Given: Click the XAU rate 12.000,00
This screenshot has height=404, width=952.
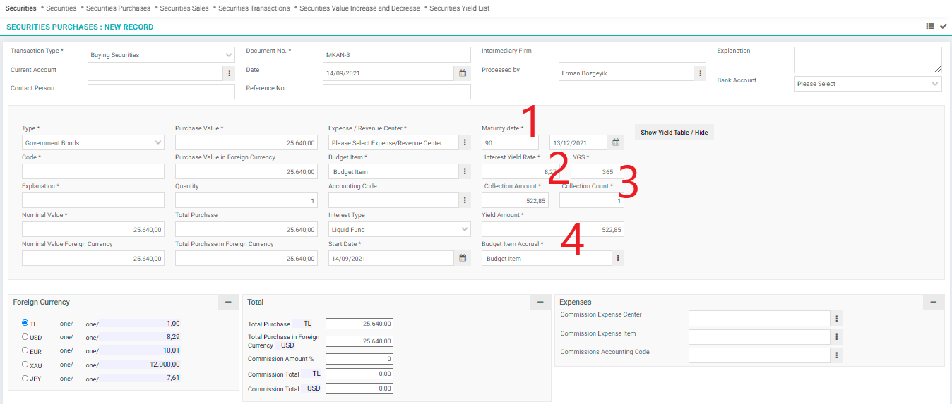Looking at the screenshot, I should point(165,365).
